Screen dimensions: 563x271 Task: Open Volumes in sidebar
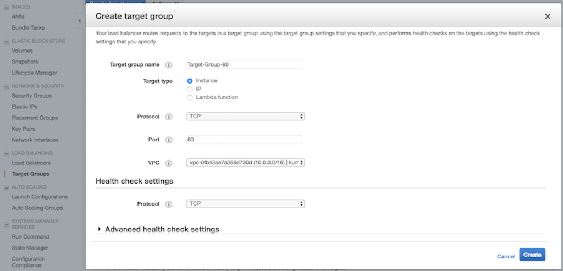[x=22, y=51]
